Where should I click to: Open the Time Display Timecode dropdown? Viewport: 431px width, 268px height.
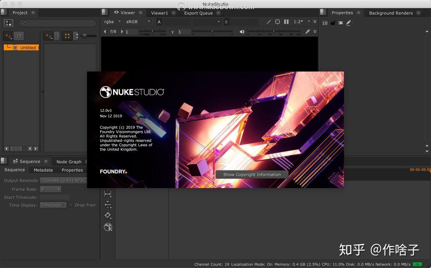[x=53, y=205]
